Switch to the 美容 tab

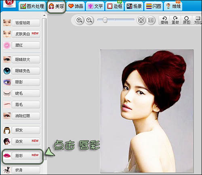pyautogui.click(x=56, y=6)
